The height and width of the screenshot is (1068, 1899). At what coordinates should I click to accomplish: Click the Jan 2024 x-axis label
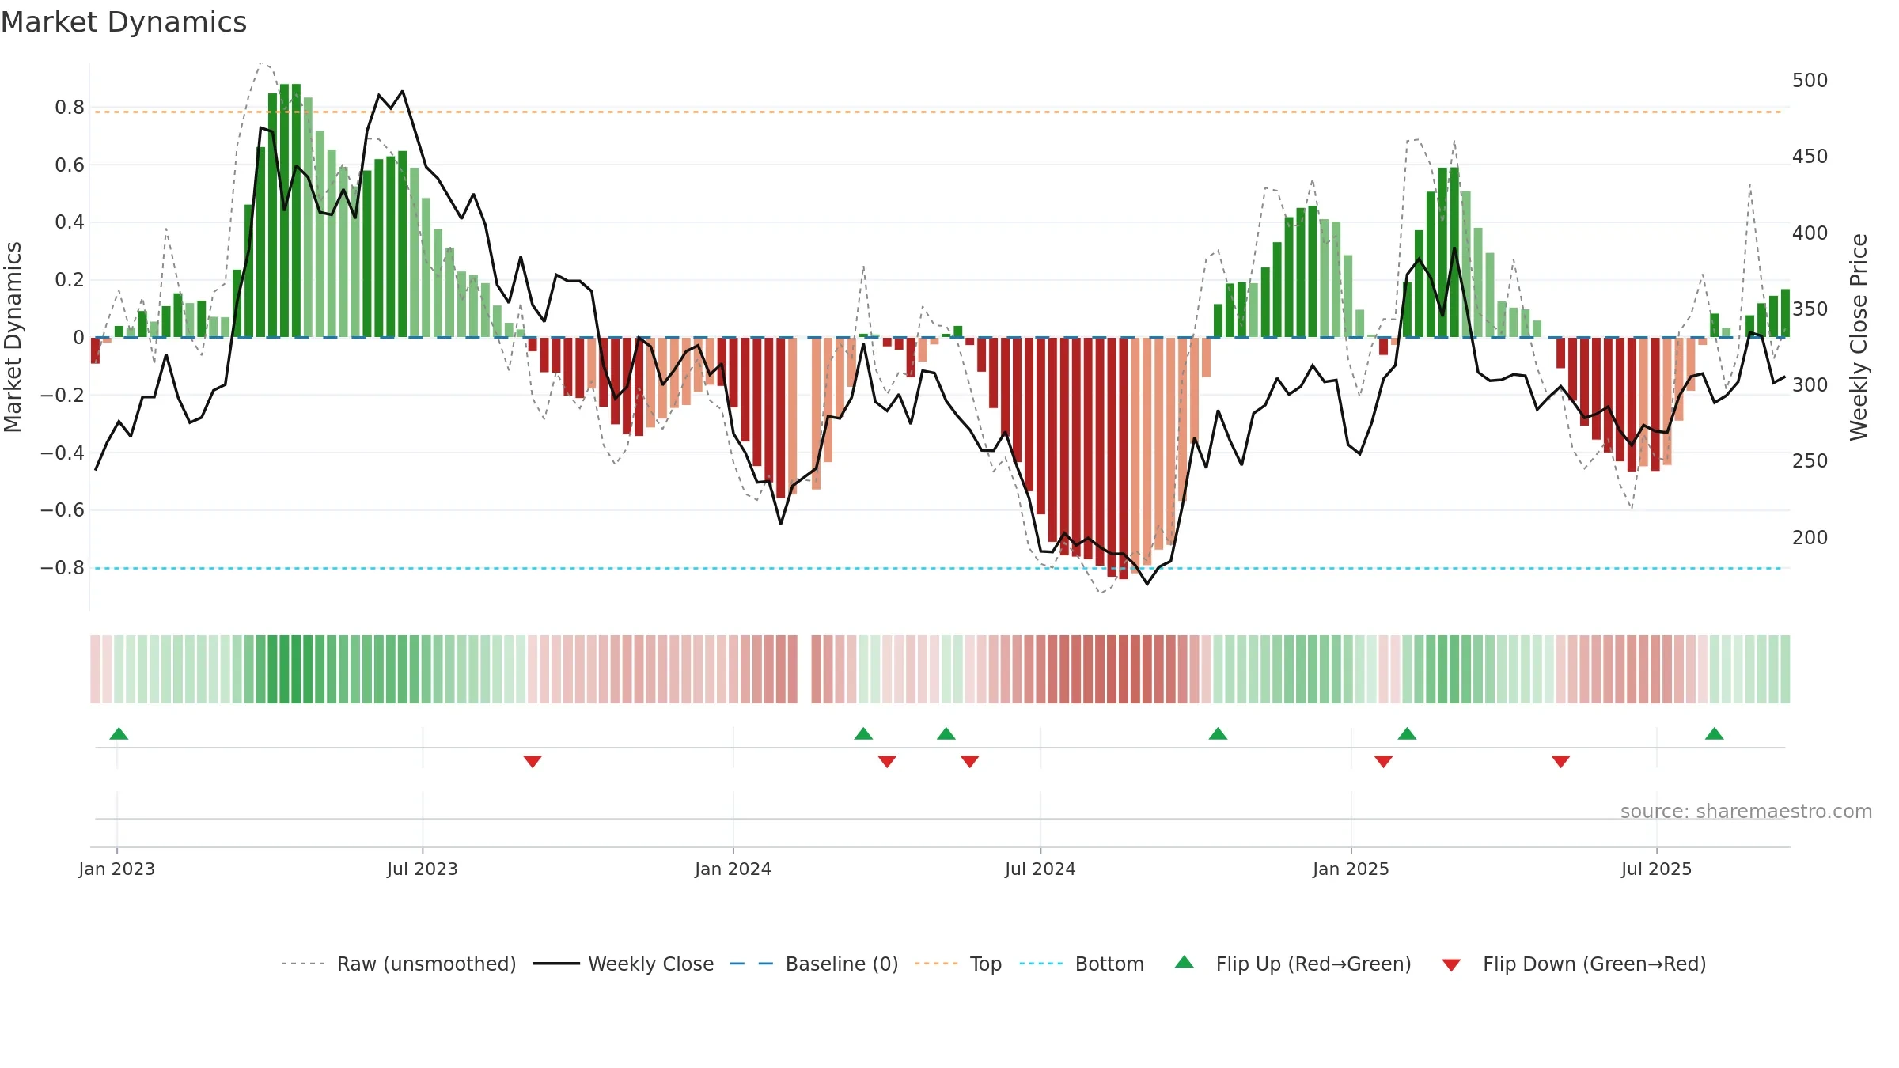coord(733,869)
